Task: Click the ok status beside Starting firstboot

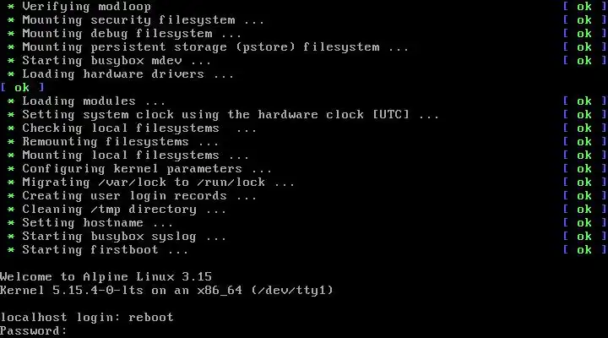Action: [x=584, y=250]
